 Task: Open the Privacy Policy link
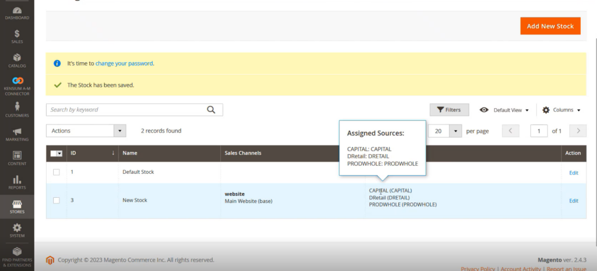click(477, 268)
